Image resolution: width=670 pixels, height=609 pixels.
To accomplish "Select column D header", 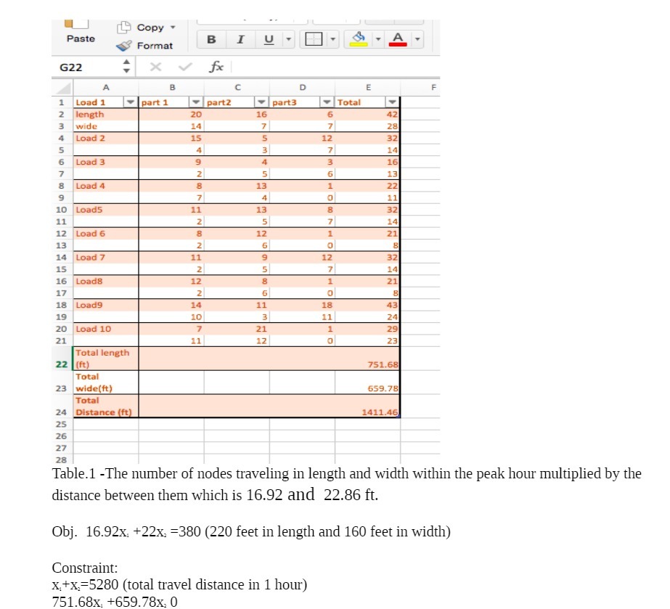I will 303,87.
